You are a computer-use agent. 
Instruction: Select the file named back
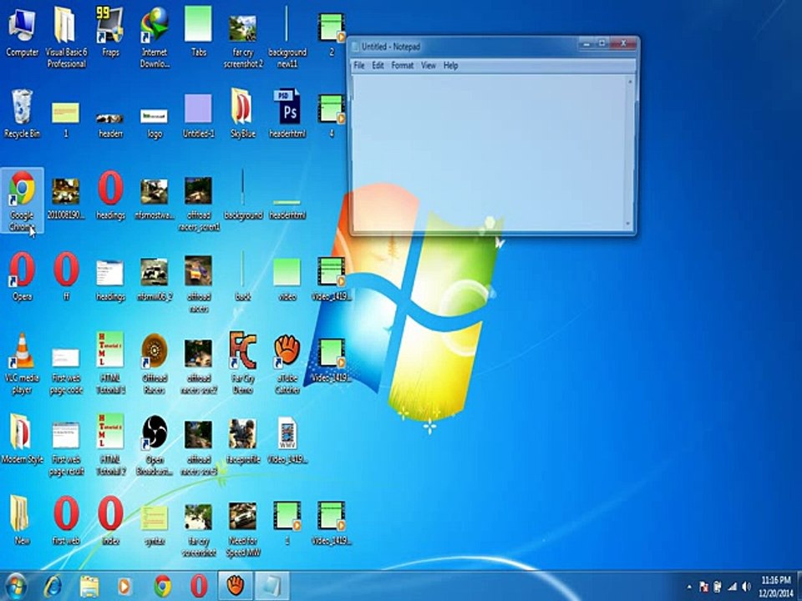click(x=242, y=276)
